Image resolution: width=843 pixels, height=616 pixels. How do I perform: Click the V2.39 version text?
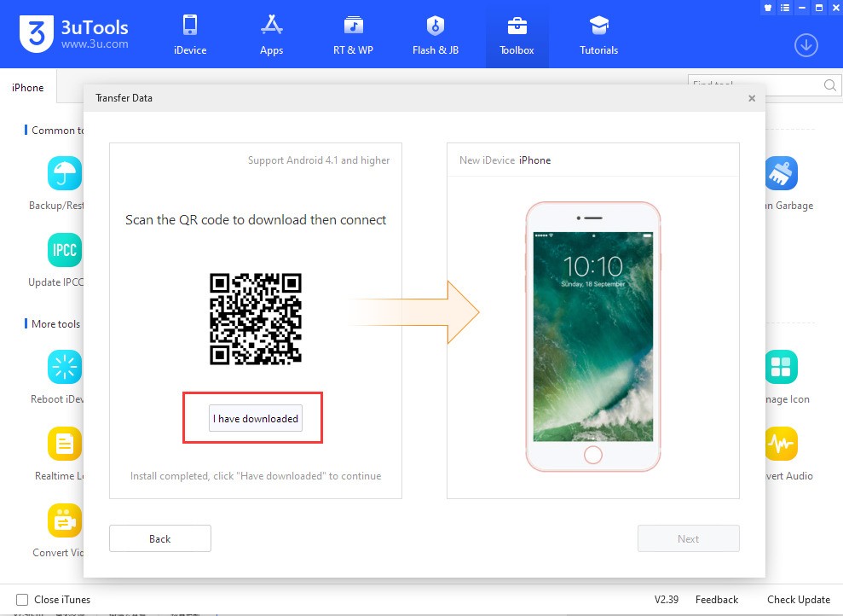[x=666, y=599]
